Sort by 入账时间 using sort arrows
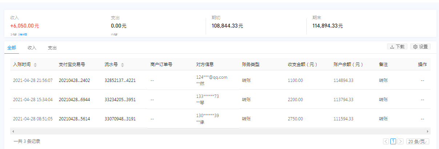 click(x=35, y=65)
